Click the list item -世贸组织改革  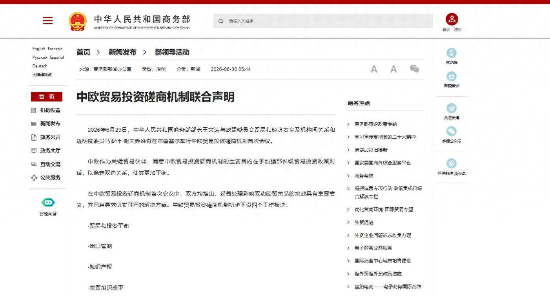[x=106, y=288]
